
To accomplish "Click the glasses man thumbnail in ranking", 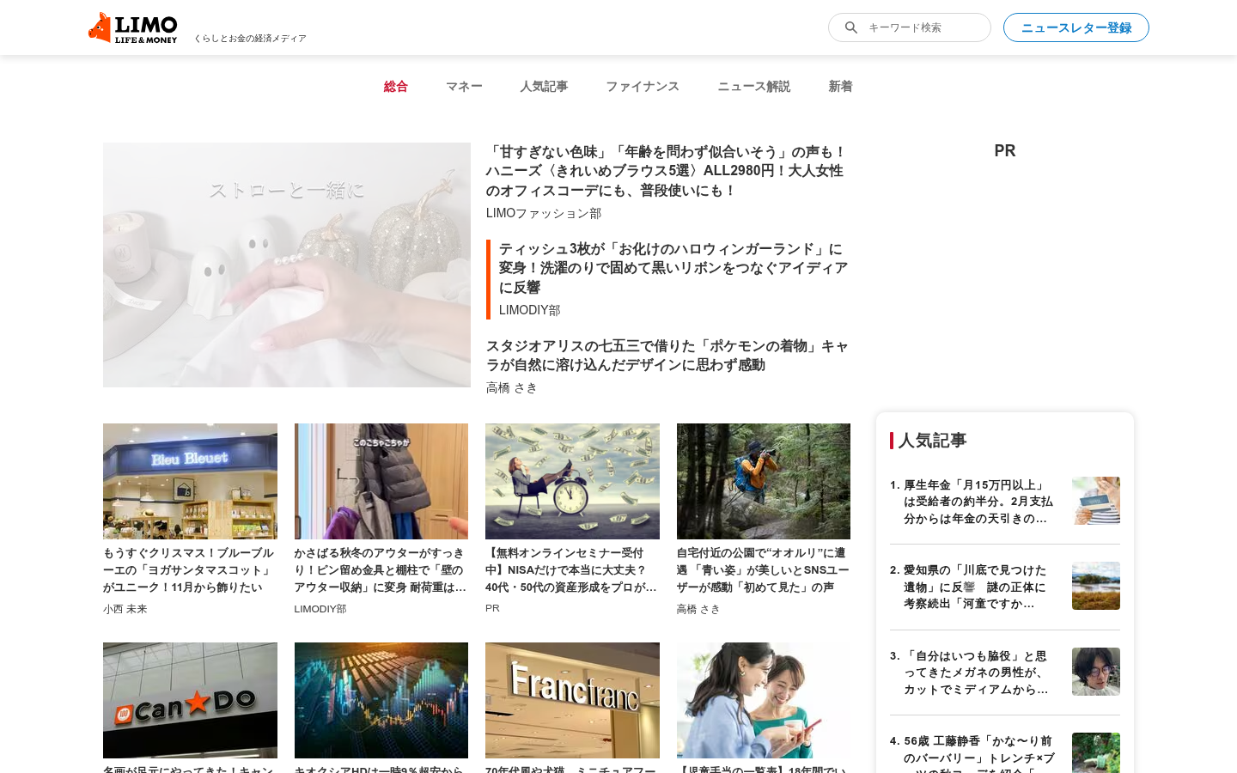I will pos(1096,672).
